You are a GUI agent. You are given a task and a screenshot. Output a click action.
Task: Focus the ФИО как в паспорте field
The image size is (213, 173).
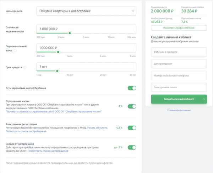179,52
